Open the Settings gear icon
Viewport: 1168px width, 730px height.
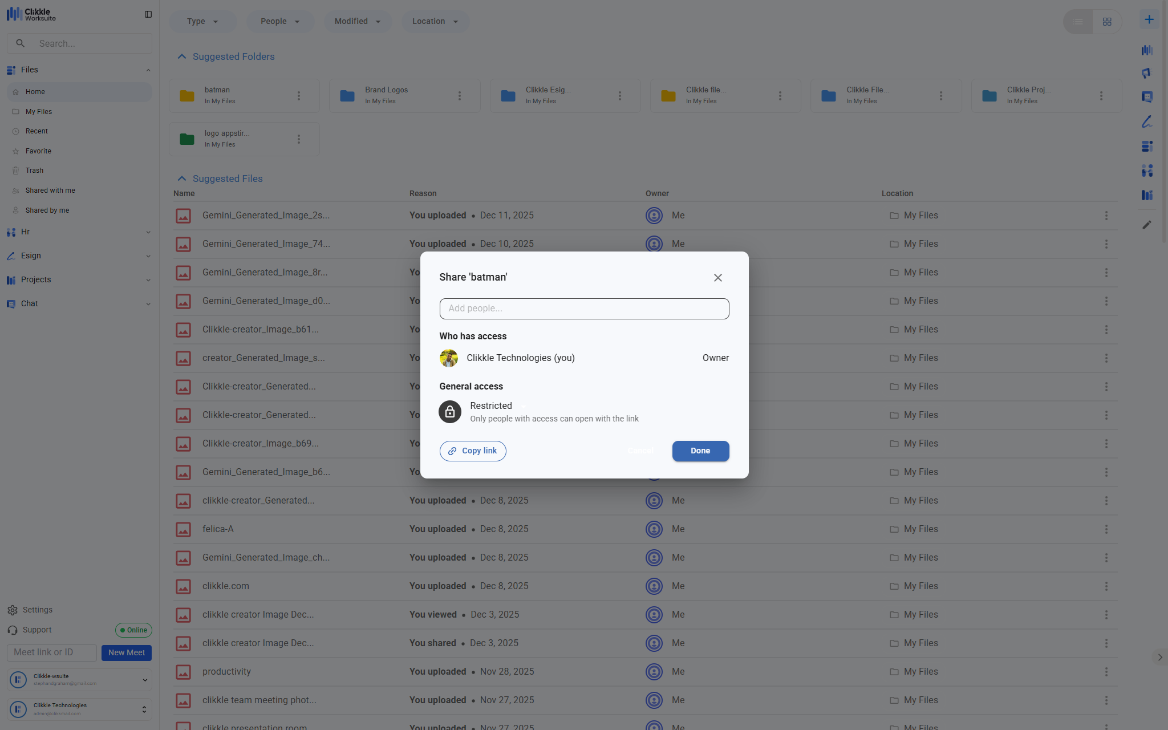13,610
